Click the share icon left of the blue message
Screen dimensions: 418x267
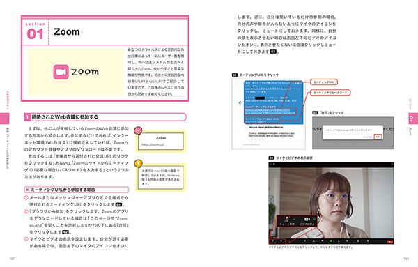(x=240, y=102)
